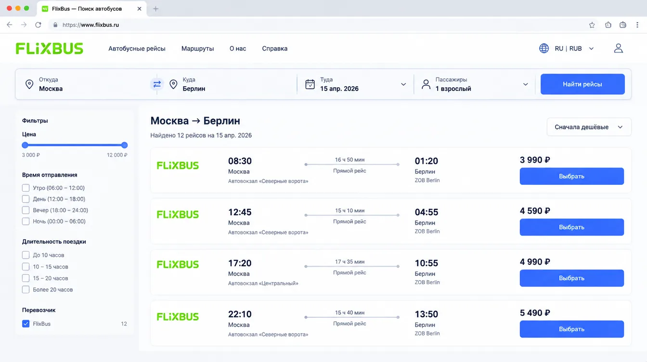Viewport: 647px width, 362px height.
Task: Click the FlixBus logo on 08:30 trip
Action: (178, 166)
